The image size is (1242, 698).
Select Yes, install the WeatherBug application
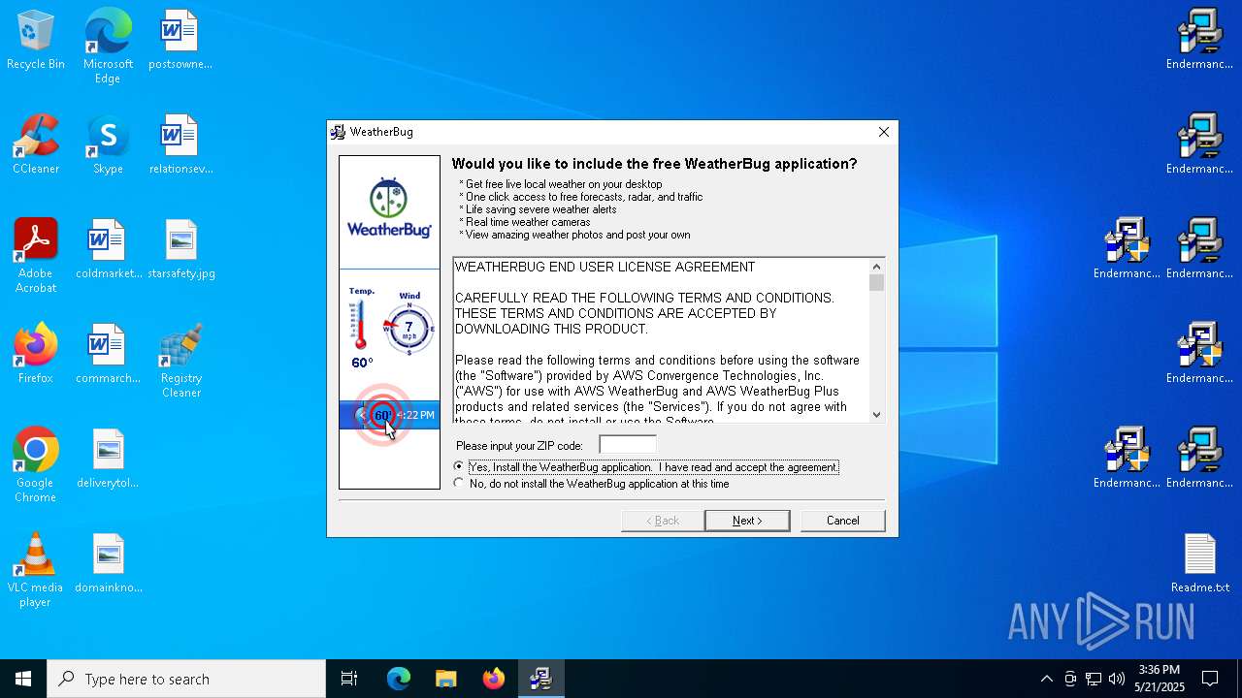pos(646,467)
